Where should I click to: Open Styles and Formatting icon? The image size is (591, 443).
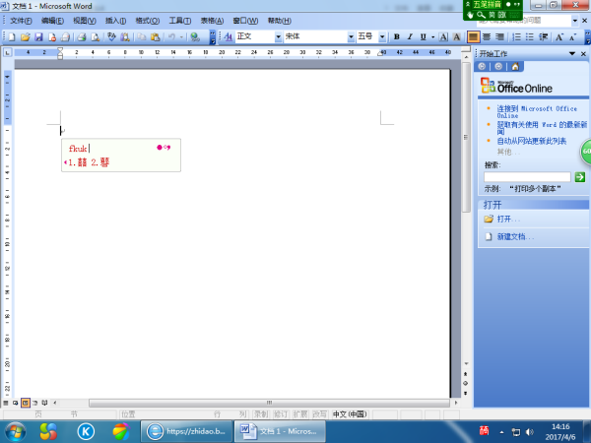point(229,37)
